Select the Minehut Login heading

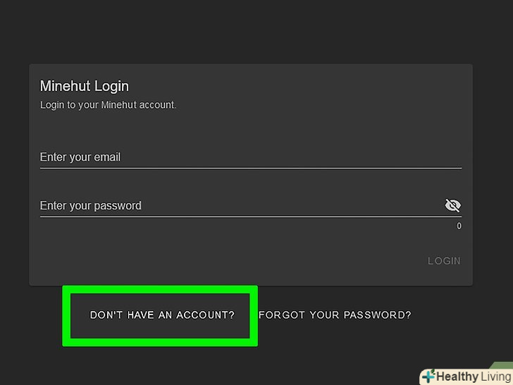[x=85, y=86]
